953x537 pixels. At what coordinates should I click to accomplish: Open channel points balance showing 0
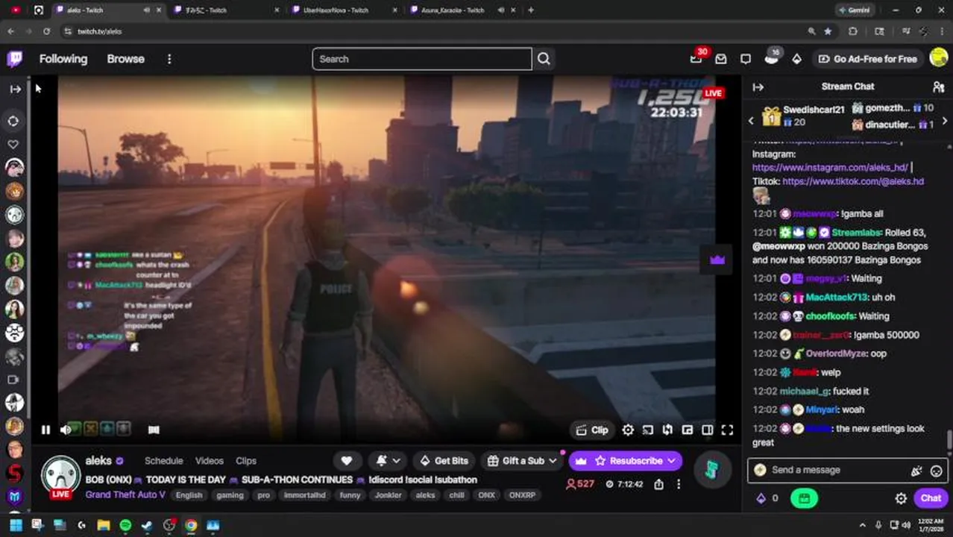click(x=767, y=498)
